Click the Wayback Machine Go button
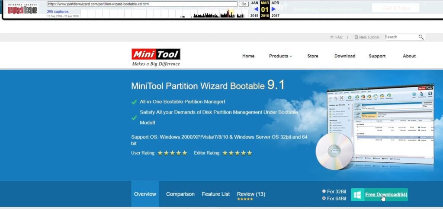Image resolution: width=443 pixels, height=209 pixels. click(244, 4)
